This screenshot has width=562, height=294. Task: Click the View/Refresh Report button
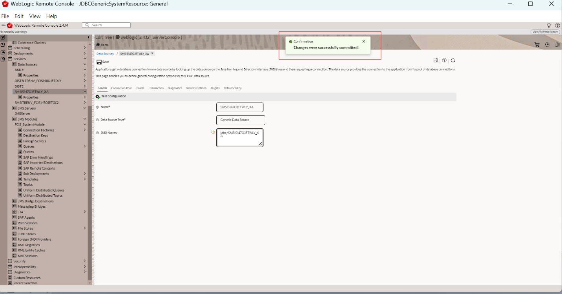point(545,32)
